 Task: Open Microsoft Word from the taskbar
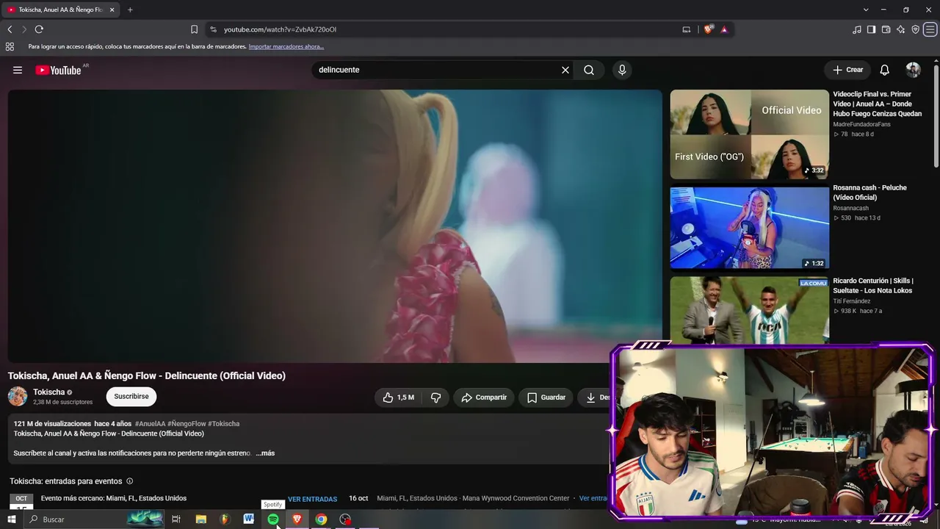[x=249, y=519]
